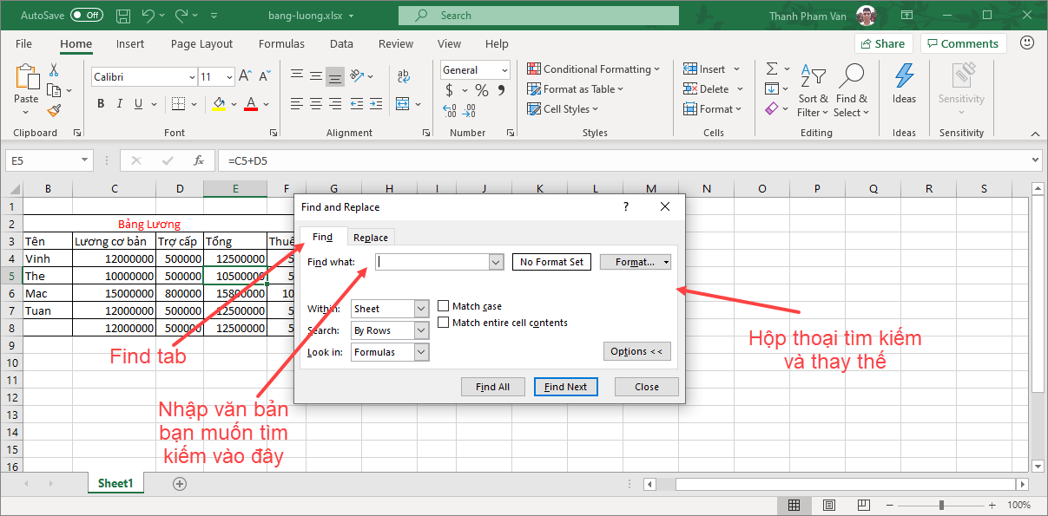The width and height of the screenshot is (1048, 516).
Task: Open the dialog Help question mark
Action: click(x=626, y=207)
